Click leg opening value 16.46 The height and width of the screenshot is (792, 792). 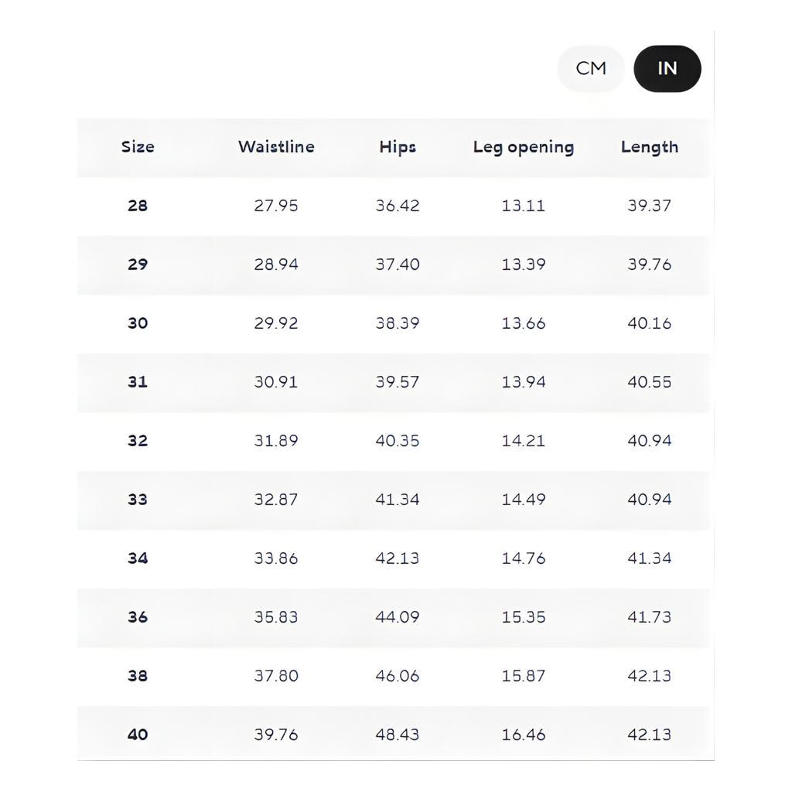coord(524,735)
